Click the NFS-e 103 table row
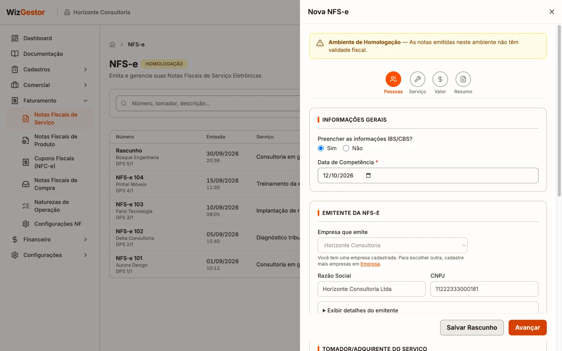 (x=205, y=211)
